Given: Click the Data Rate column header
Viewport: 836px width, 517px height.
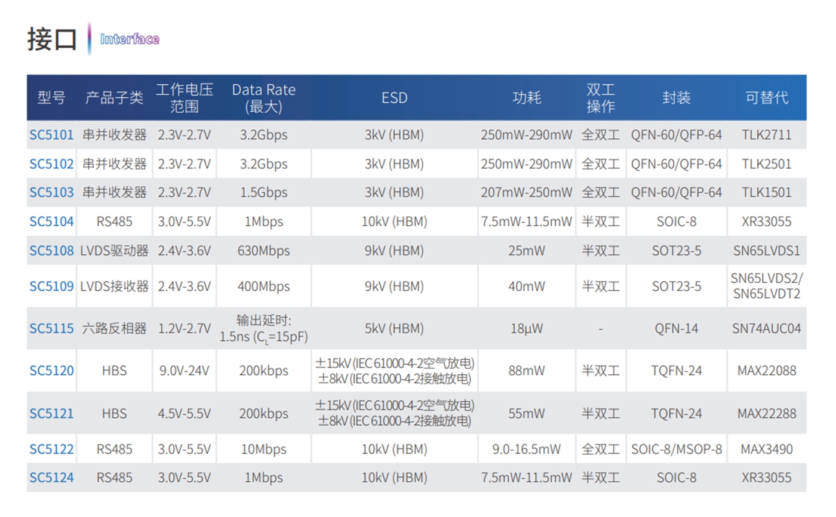Looking at the screenshot, I should click(263, 98).
